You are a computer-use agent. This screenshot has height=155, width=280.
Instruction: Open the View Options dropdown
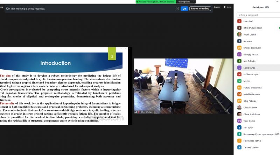tap(185, 2)
